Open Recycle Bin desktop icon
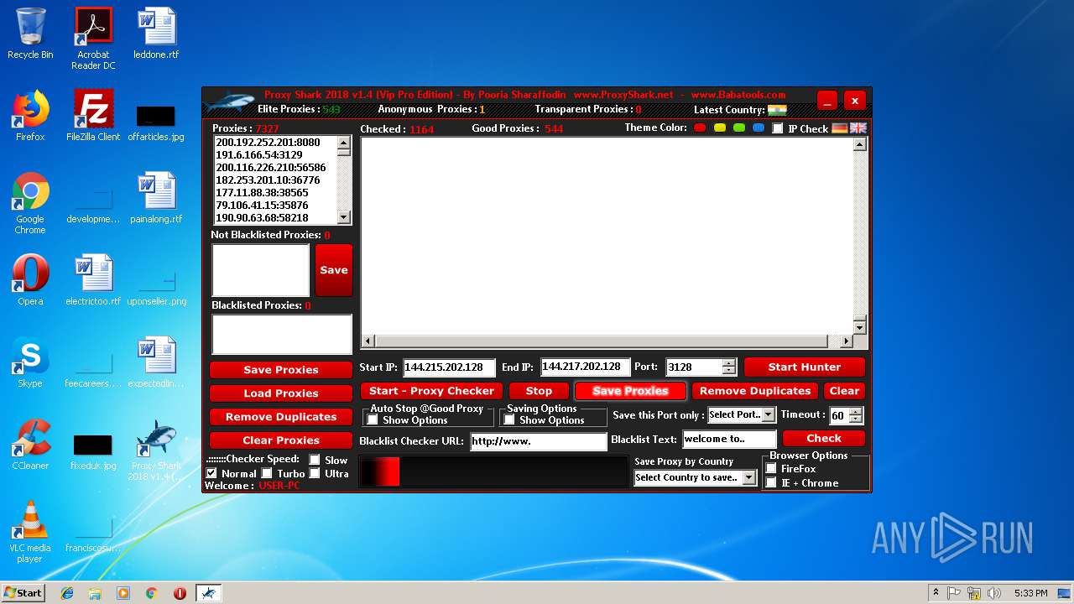This screenshot has height=604, width=1074. pos(30,34)
